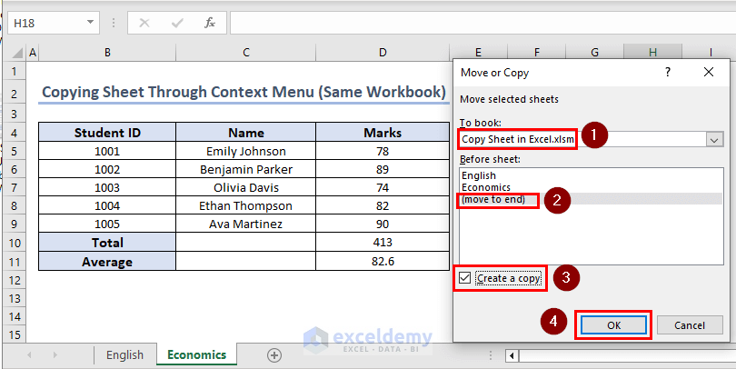Screen dimensions: 736x369
Task: Select the Economics sheet tab
Action: [x=197, y=355]
